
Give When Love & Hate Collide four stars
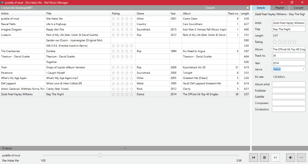pyautogui.click(x=127, y=84)
